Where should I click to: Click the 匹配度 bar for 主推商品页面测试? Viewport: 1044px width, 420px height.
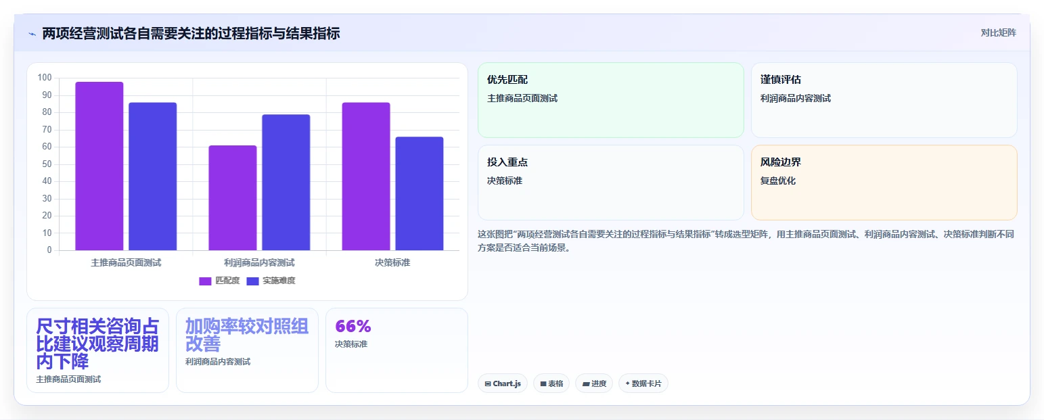click(99, 166)
